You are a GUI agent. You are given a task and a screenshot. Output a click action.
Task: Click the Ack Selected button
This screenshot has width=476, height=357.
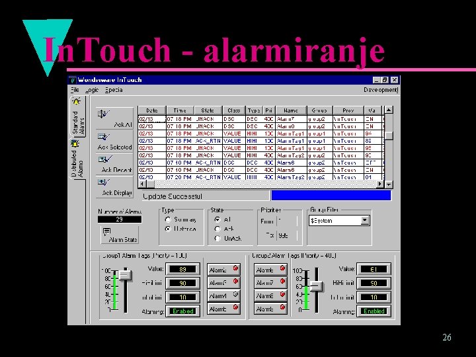point(115,141)
